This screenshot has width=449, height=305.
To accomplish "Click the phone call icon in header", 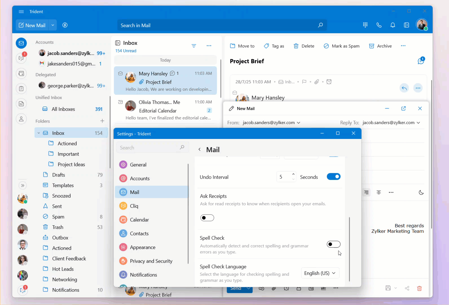I will 379,25.
